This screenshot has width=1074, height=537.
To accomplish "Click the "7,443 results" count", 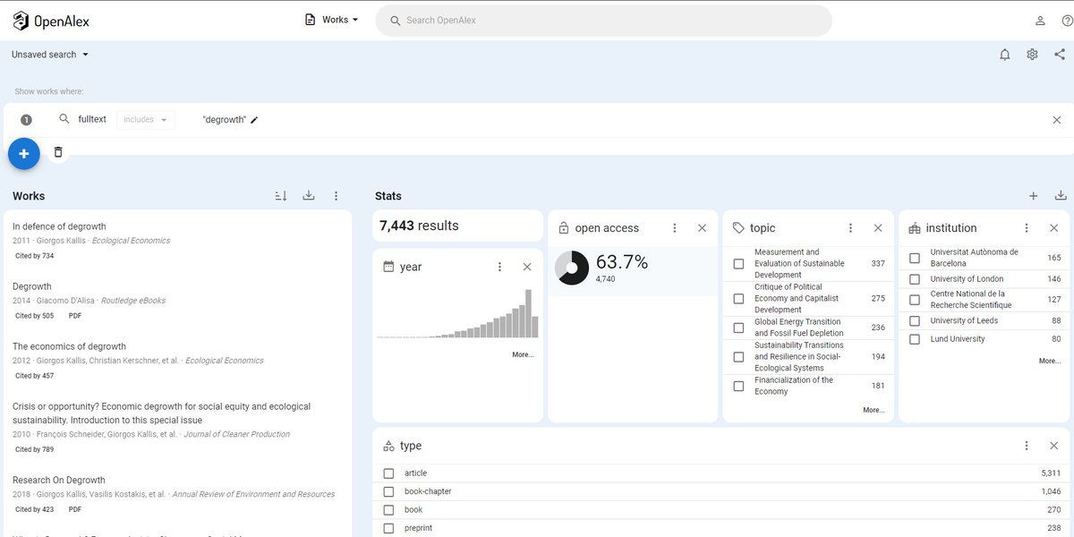I will tap(419, 226).
